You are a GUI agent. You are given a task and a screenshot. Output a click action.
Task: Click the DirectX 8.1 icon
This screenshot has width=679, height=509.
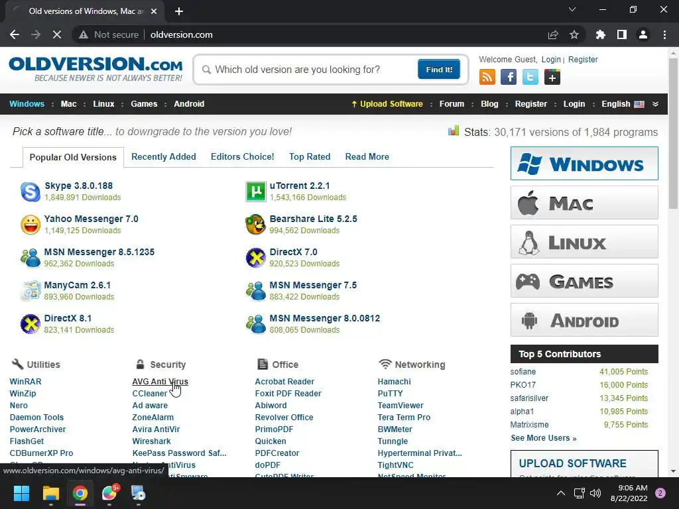(x=31, y=324)
